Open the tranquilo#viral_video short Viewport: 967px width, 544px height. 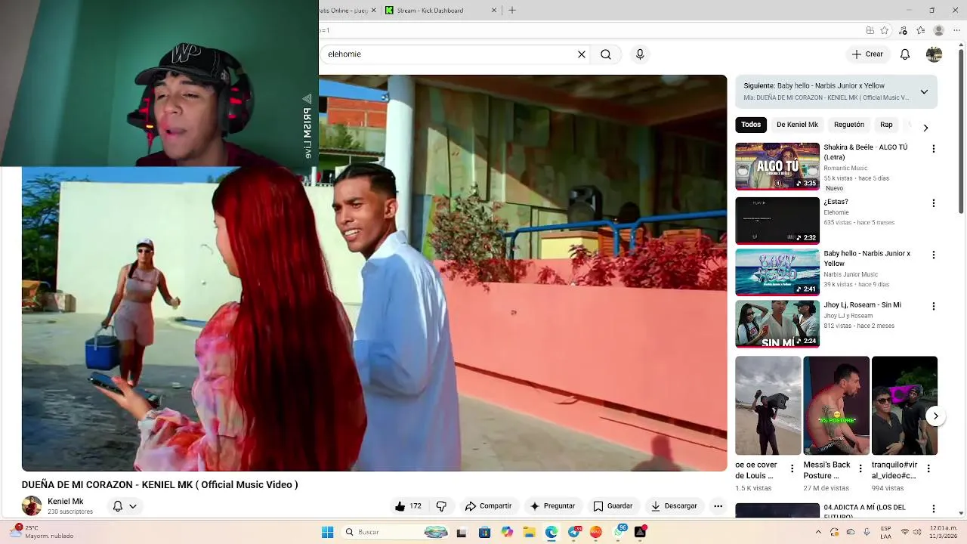(x=904, y=406)
